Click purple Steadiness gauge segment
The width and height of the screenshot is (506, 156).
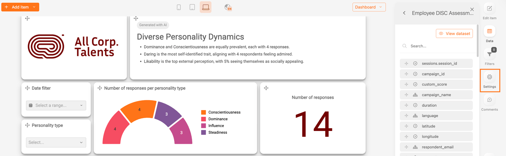tap(167, 114)
